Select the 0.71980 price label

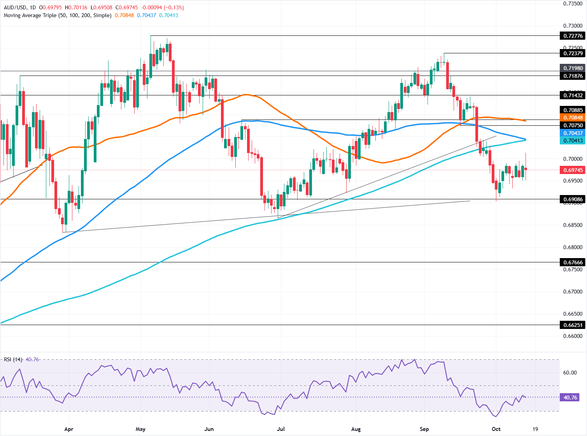click(x=573, y=68)
